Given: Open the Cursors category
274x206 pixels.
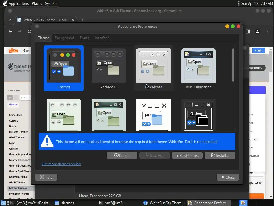Looking at the screenshot, I should pos(13,120).
